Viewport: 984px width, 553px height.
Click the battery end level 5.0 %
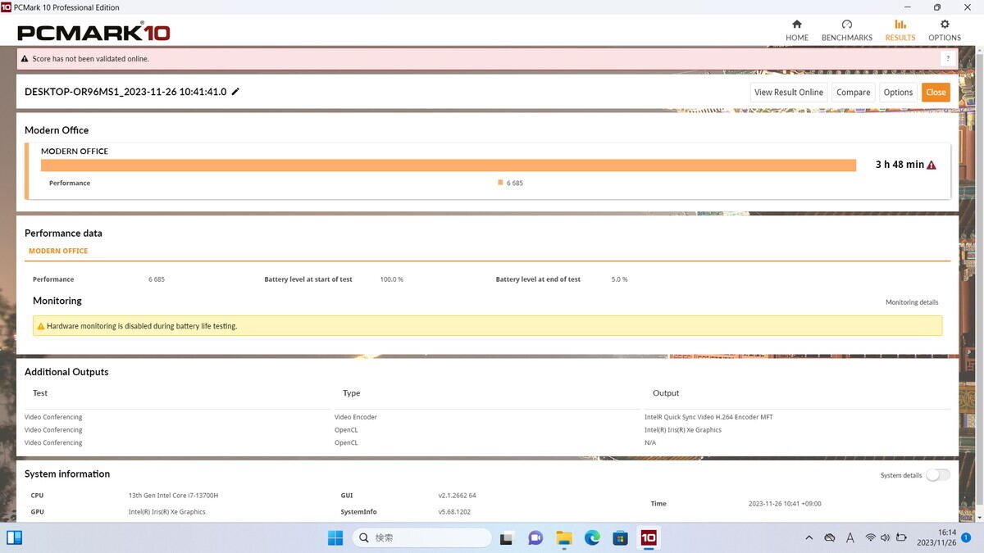tap(620, 279)
